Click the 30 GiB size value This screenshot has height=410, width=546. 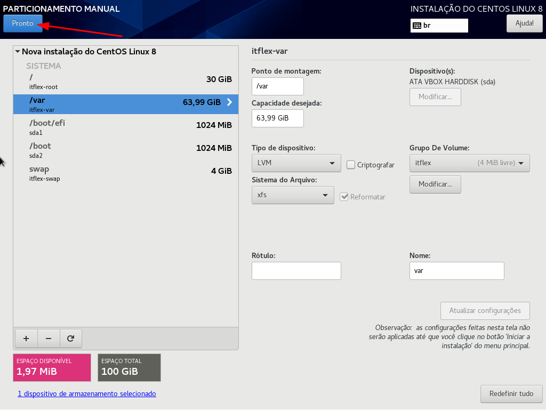point(219,79)
